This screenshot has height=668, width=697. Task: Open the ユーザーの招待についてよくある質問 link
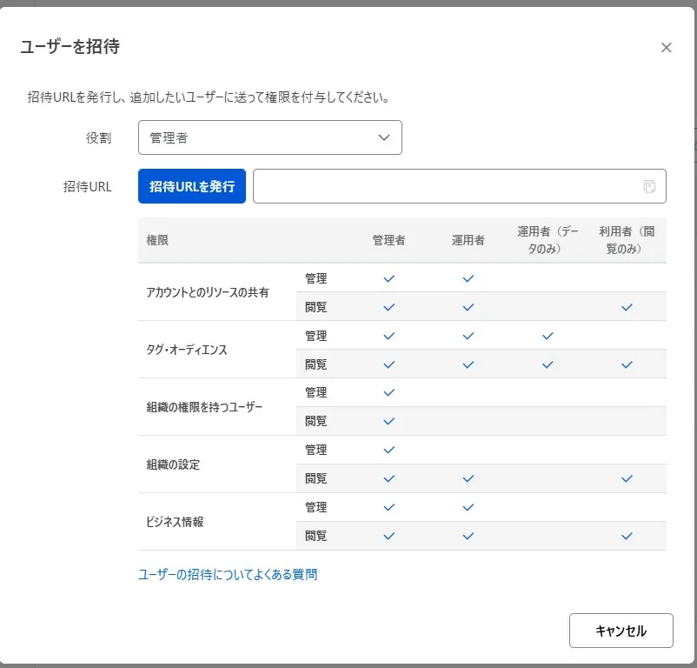click(228, 573)
